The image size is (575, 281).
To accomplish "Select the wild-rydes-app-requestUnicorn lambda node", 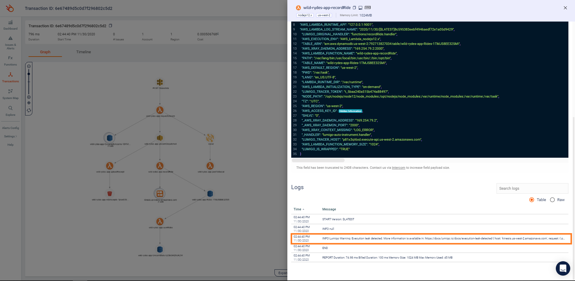I will pos(160,110).
